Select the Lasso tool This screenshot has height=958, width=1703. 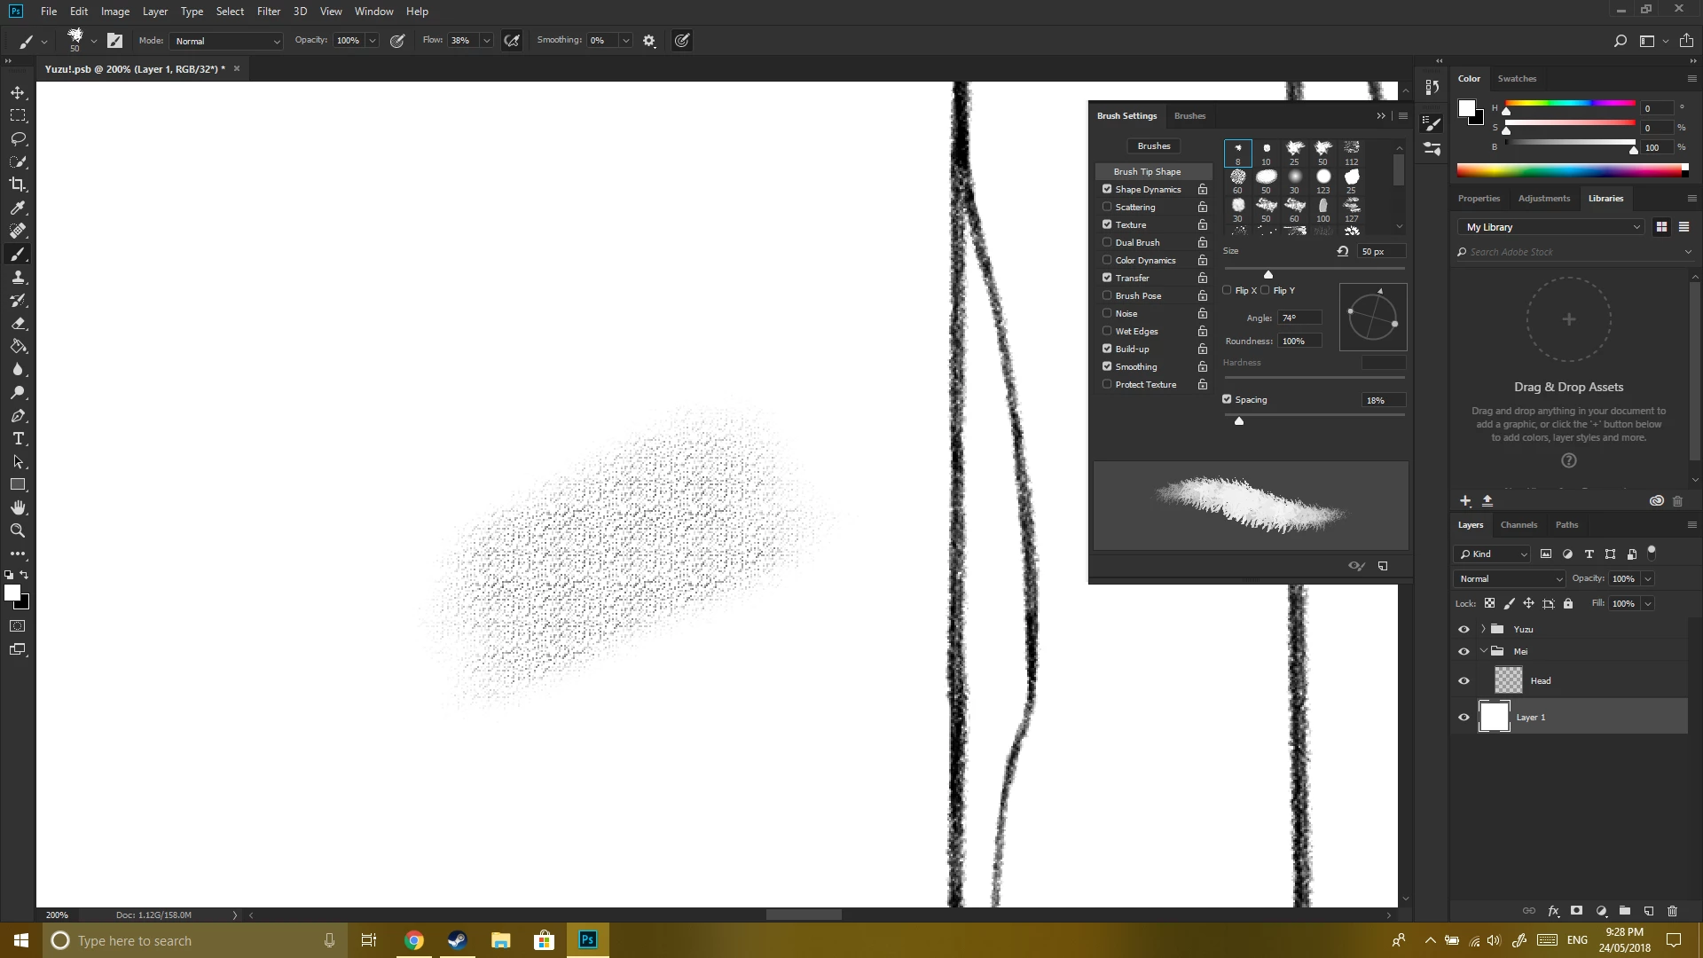click(x=18, y=138)
